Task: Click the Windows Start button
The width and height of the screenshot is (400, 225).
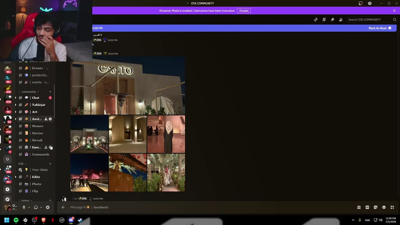Action: [x=7, y=220]
